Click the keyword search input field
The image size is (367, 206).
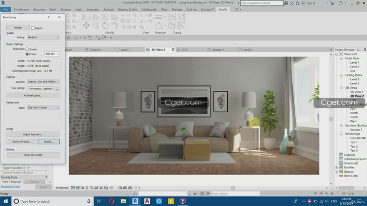[x=261, y=3]
